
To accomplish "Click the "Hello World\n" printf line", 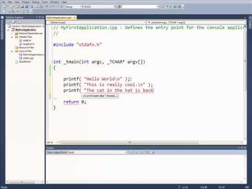I will click(97, 79).
